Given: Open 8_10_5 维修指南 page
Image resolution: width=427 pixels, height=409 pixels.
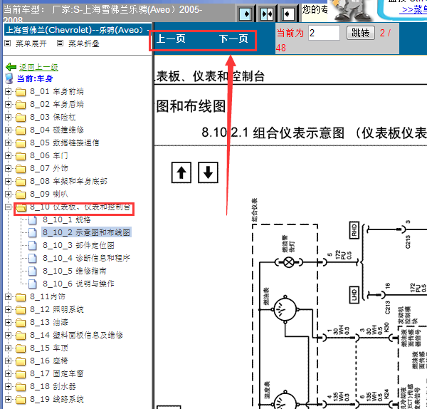Looking at the screenshot, I should tap(75, 271).
